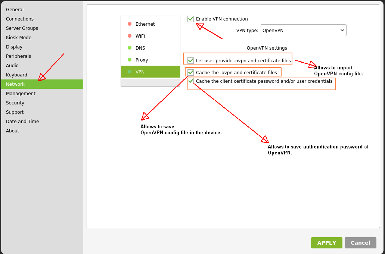Switch to the Ethernet network tab
Image resolution: width=385 pixels, height=254 pixels.
tap(150, 24)
